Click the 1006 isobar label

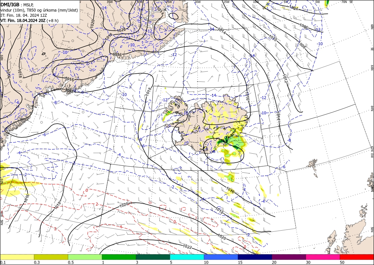pyautogui.click(x=303, y=27)
